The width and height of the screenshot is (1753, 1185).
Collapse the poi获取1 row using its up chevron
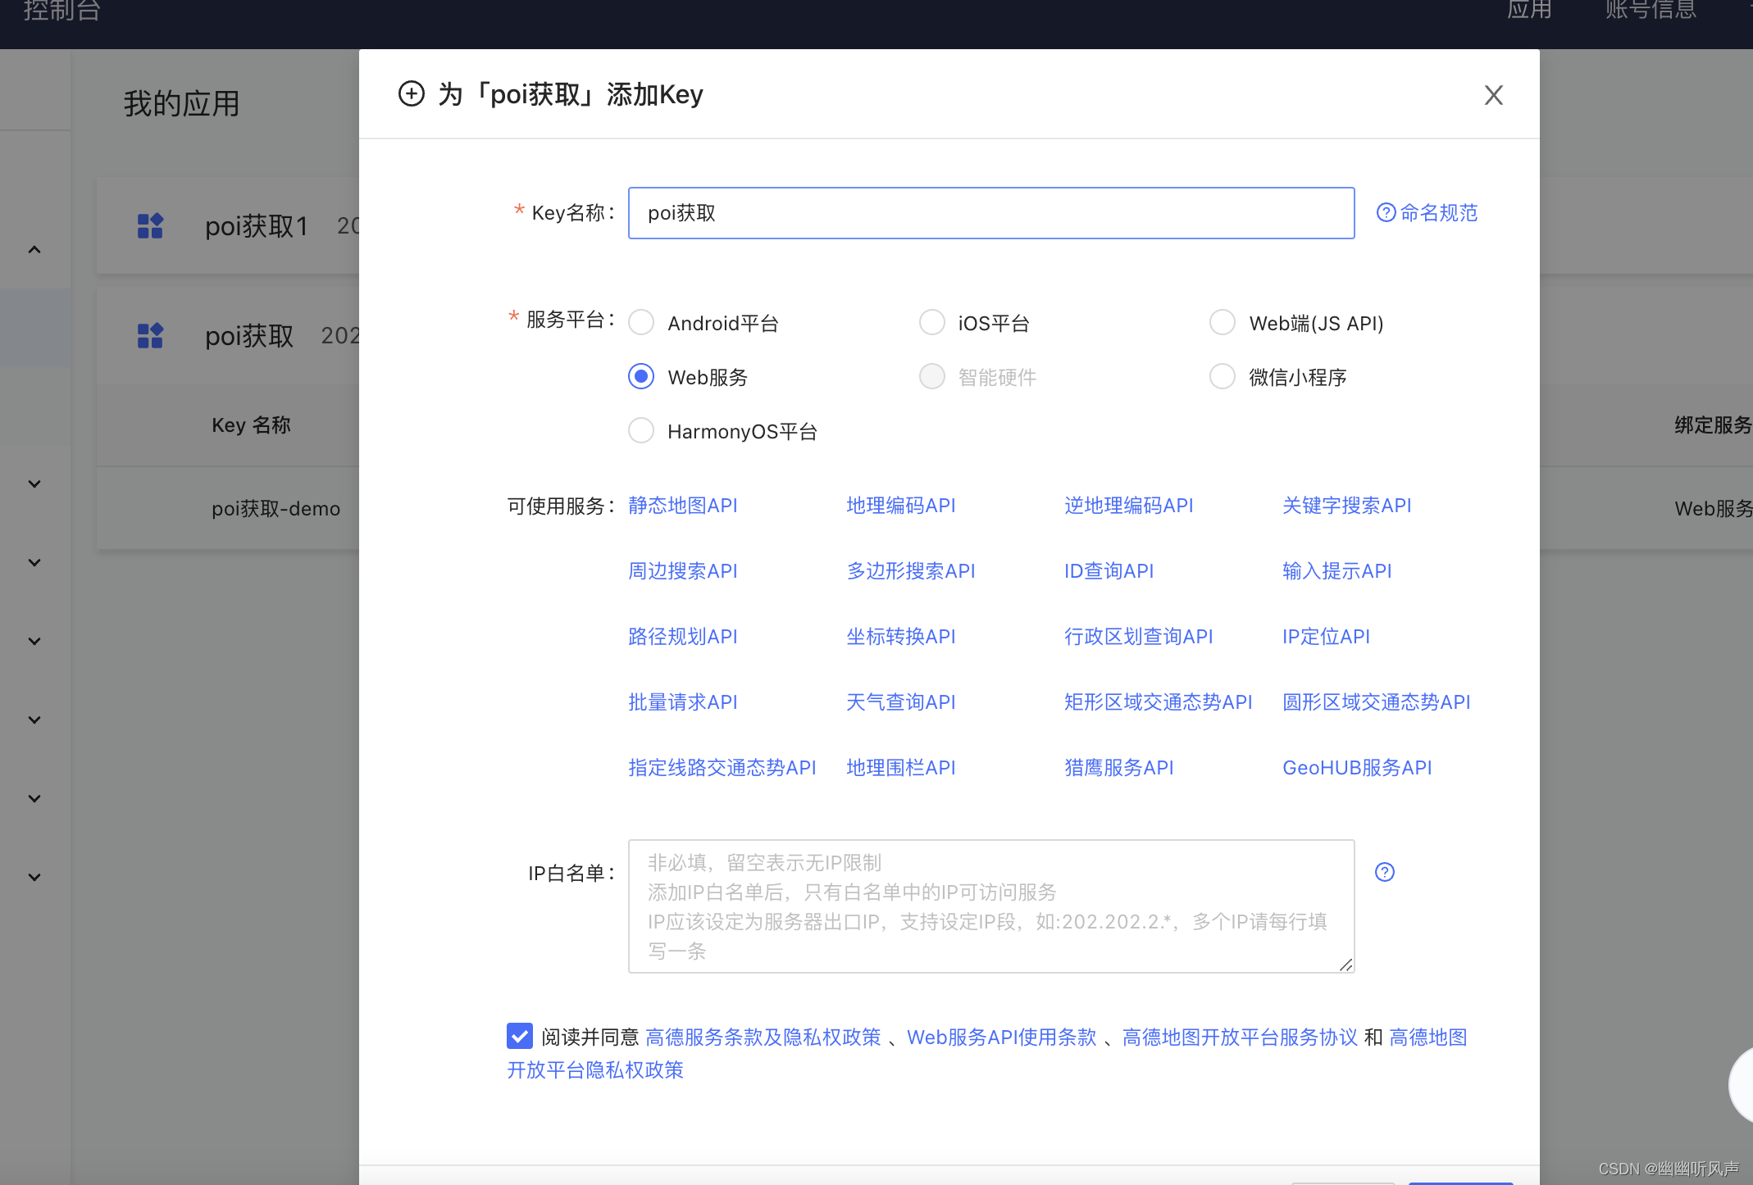(34, 249)
